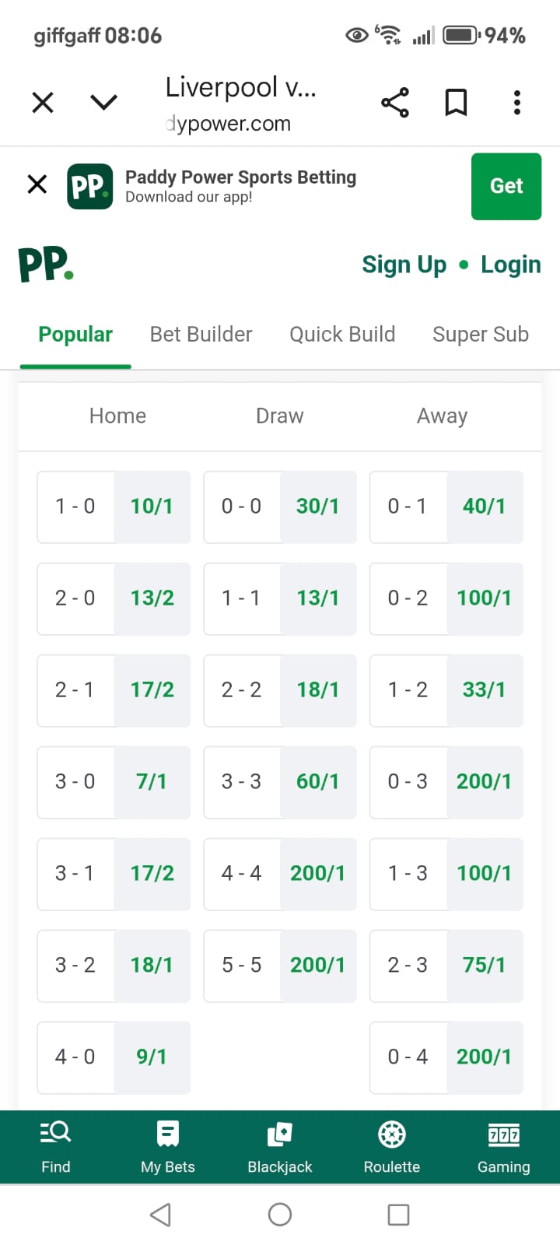Viewport: 560px width, 1245px height.
Task: Bookmark this page with bookmark icon
Action: coord(456,103)
